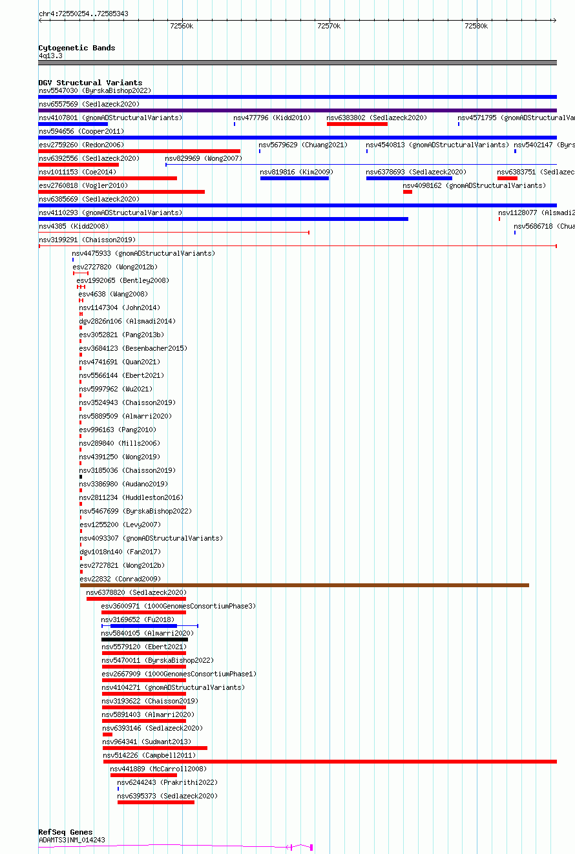The image size is (575, 854).
Task: Click the nsv3199291 (Chaisson2019) label
Action: pos(87,240)
